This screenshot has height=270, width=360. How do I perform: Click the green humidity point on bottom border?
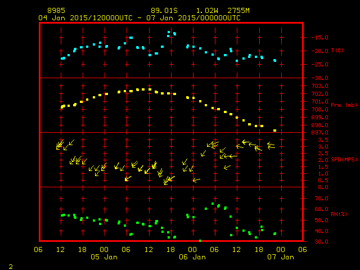tap(200, 241)
